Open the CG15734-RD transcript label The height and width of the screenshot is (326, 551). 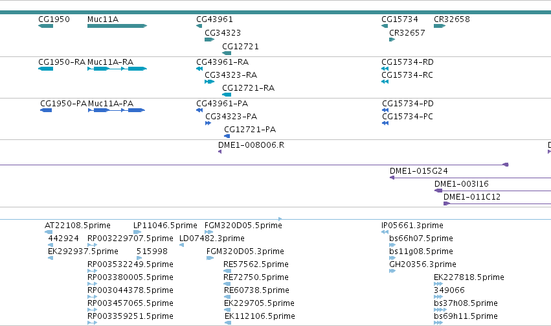tap(408, 62)
